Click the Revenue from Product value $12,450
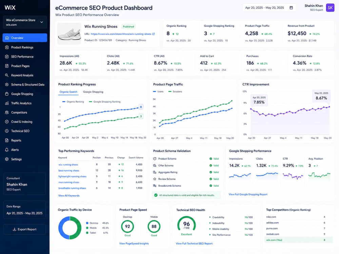Screen dimensions: 339x254 (297, 34)
